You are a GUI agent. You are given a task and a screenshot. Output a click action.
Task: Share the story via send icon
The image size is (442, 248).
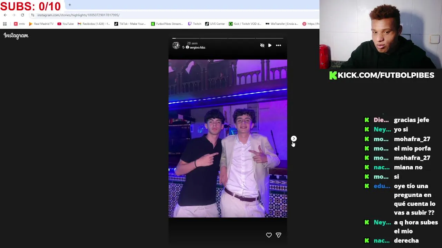(278, 235)
